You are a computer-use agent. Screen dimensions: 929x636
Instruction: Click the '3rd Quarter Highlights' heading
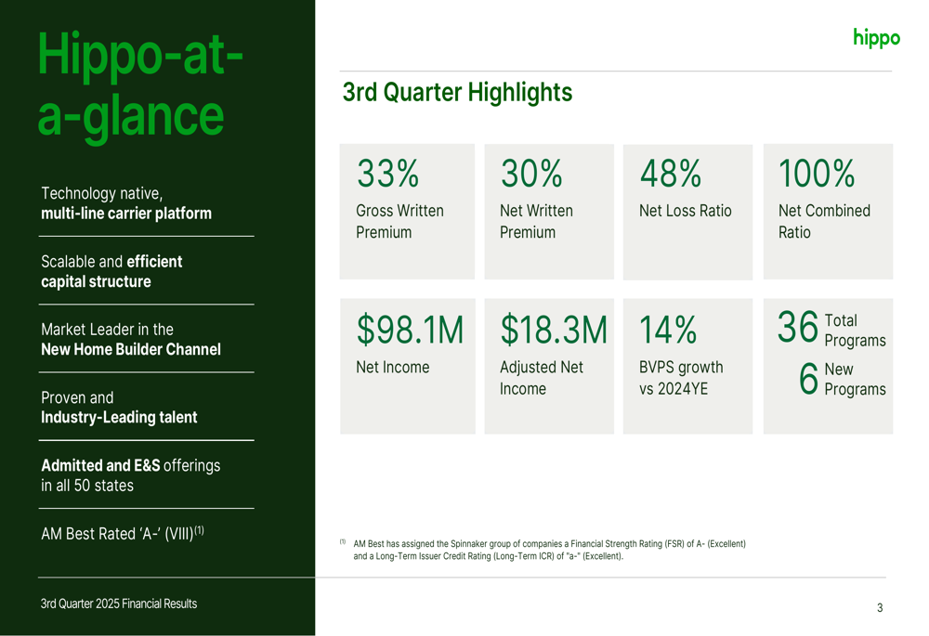pyautogui.click(x=455, y=93)
